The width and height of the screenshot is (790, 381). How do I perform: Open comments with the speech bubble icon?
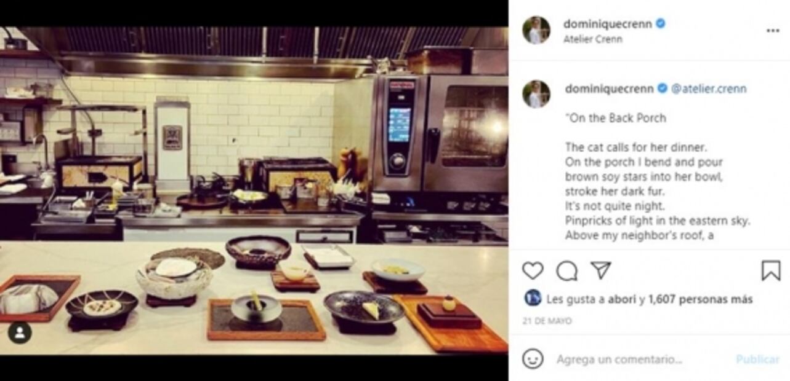566,271
